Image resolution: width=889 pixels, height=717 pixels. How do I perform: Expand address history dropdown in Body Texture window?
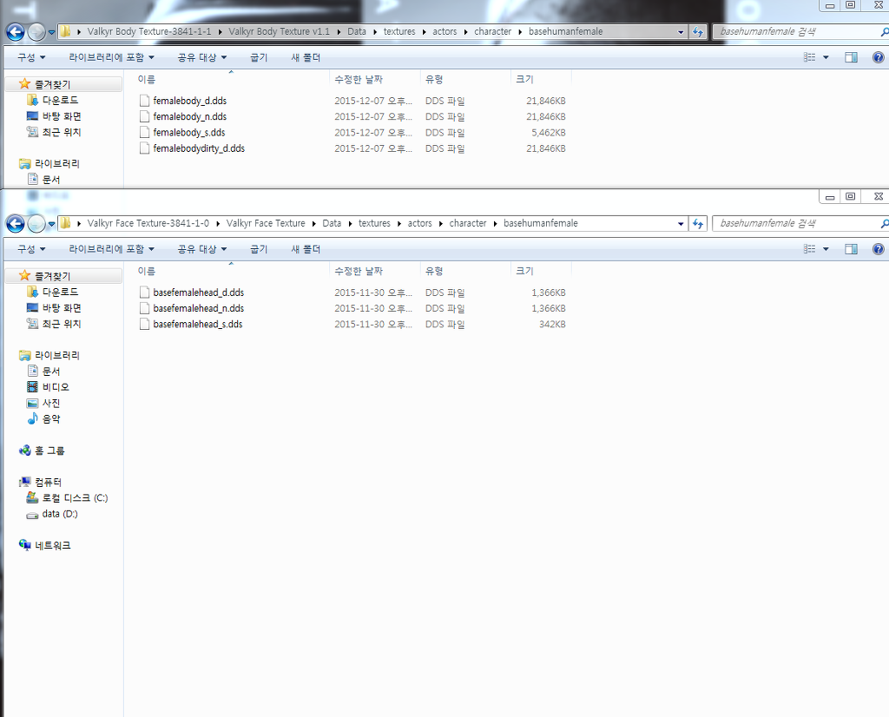point(681,32)
